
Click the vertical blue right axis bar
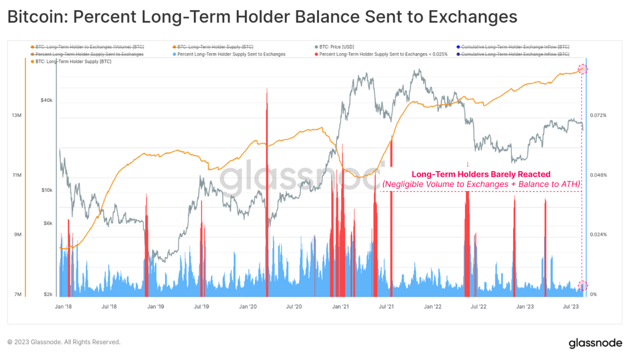point(586,177)
